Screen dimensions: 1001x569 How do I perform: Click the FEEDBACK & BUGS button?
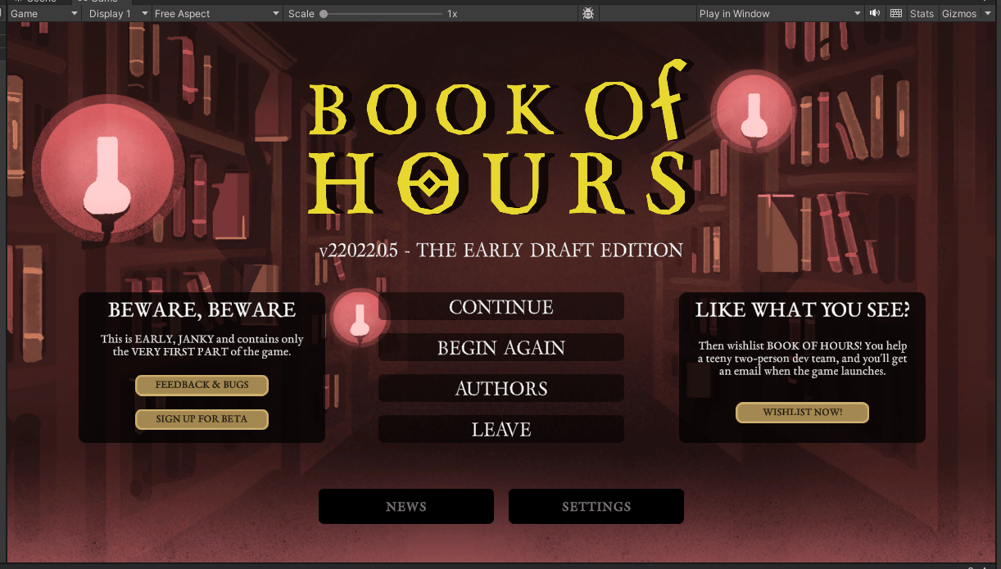(202, 385)
